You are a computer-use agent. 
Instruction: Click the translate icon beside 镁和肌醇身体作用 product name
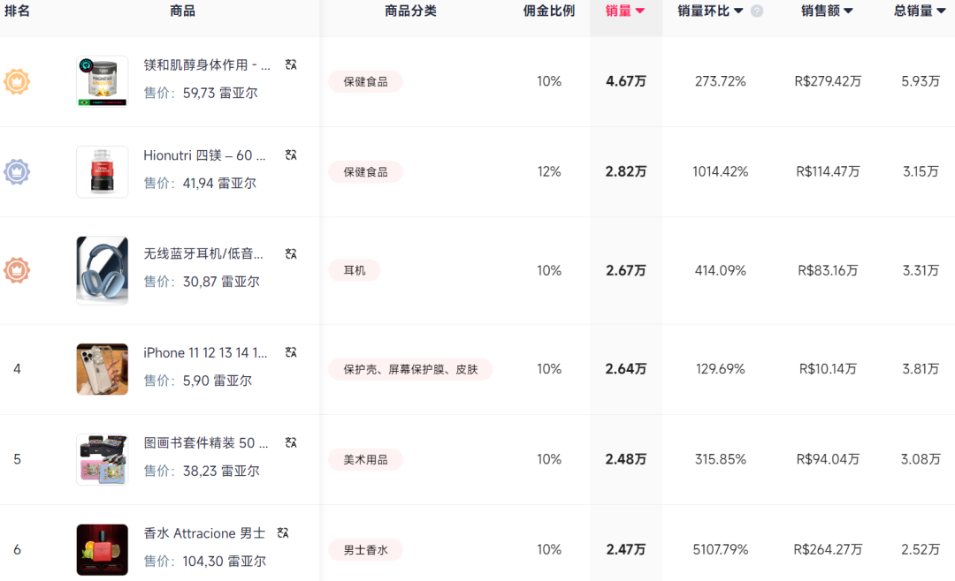(290, 64)
